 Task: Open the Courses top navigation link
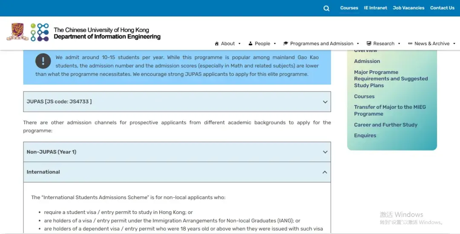pyautogui.click(x=349, y=8)
